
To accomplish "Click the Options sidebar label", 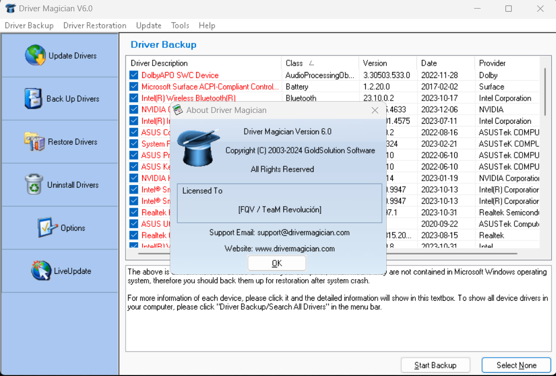I will tap(73, 228).
